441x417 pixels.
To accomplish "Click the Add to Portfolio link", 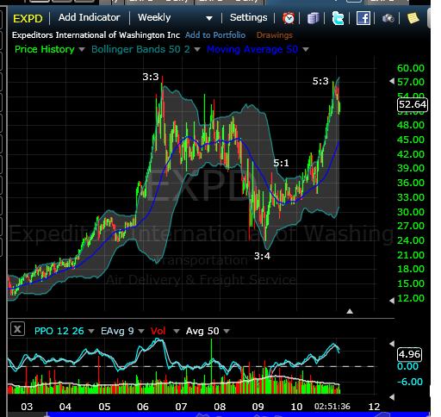I will click(215, 35).
